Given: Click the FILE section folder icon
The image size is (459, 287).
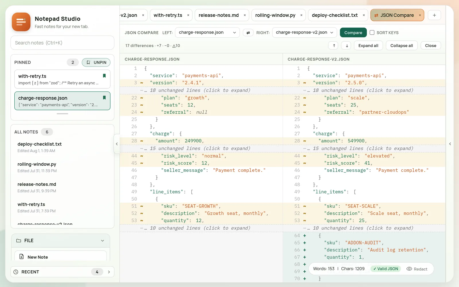Looking at the screenshot, I should pos(19,241).
